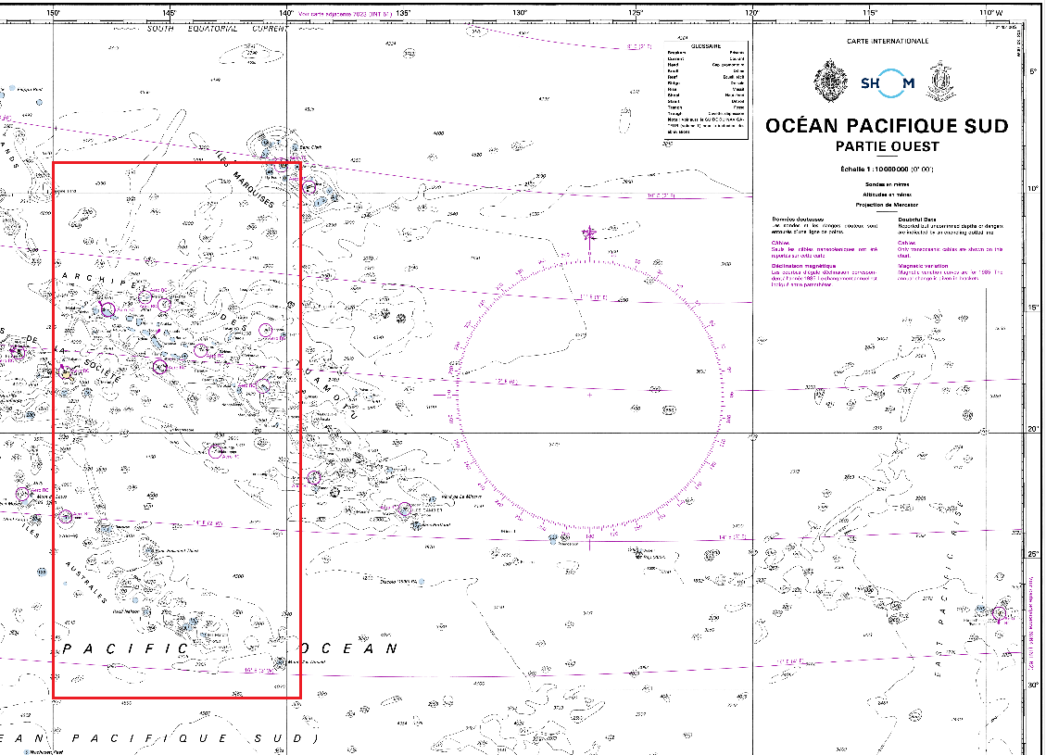Click the 125° longitude label on top border

635,13
